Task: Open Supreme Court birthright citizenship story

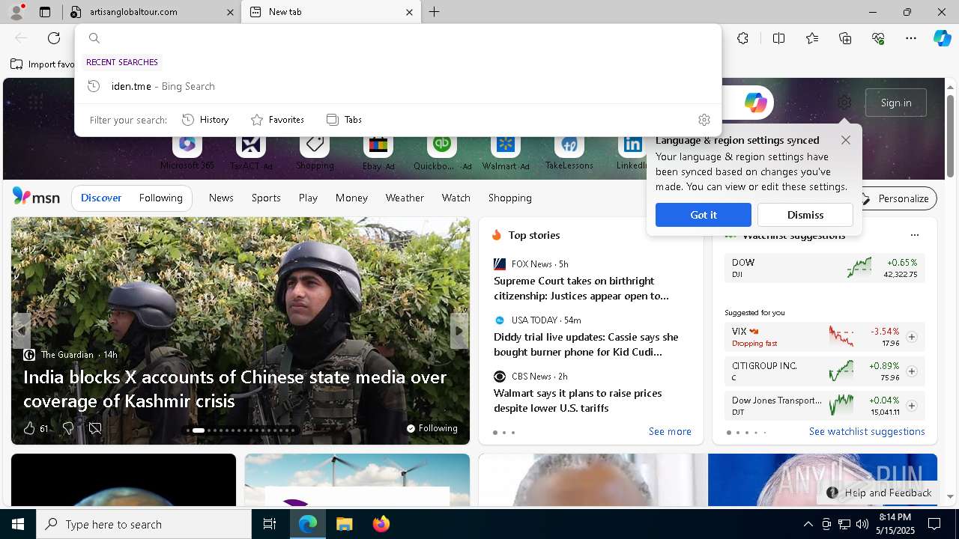Action: click(x=581, y=288)
